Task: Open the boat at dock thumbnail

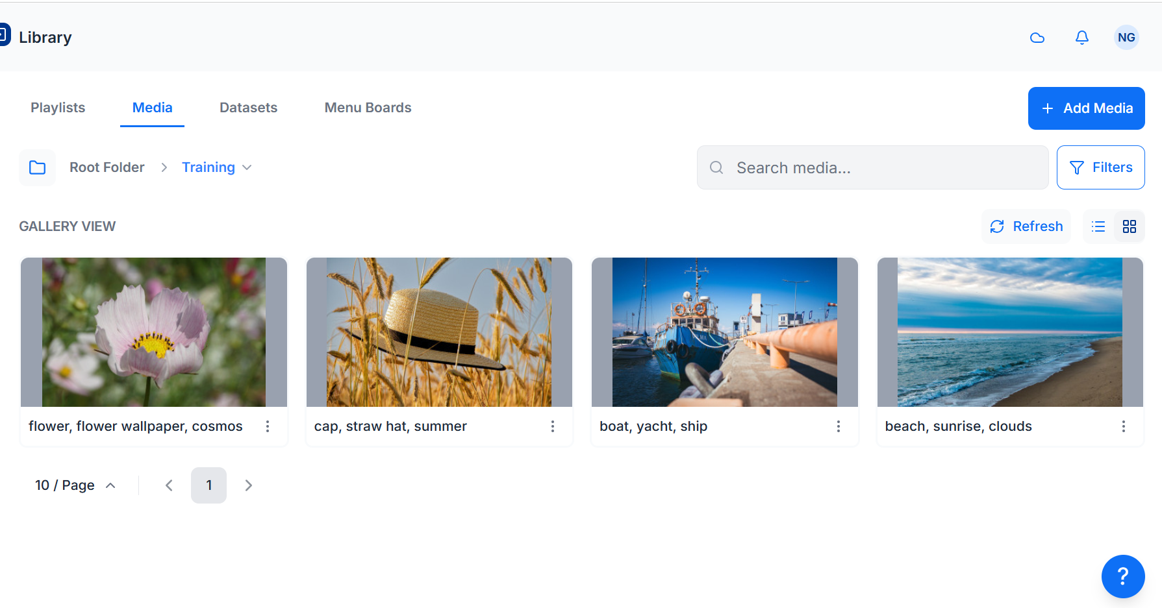Action: point(725,332)
